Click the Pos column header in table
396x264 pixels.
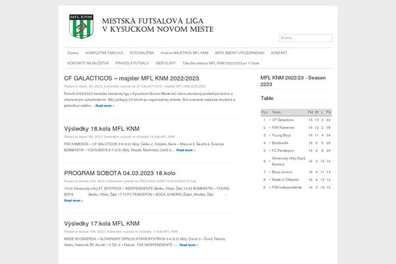[265, 112]
